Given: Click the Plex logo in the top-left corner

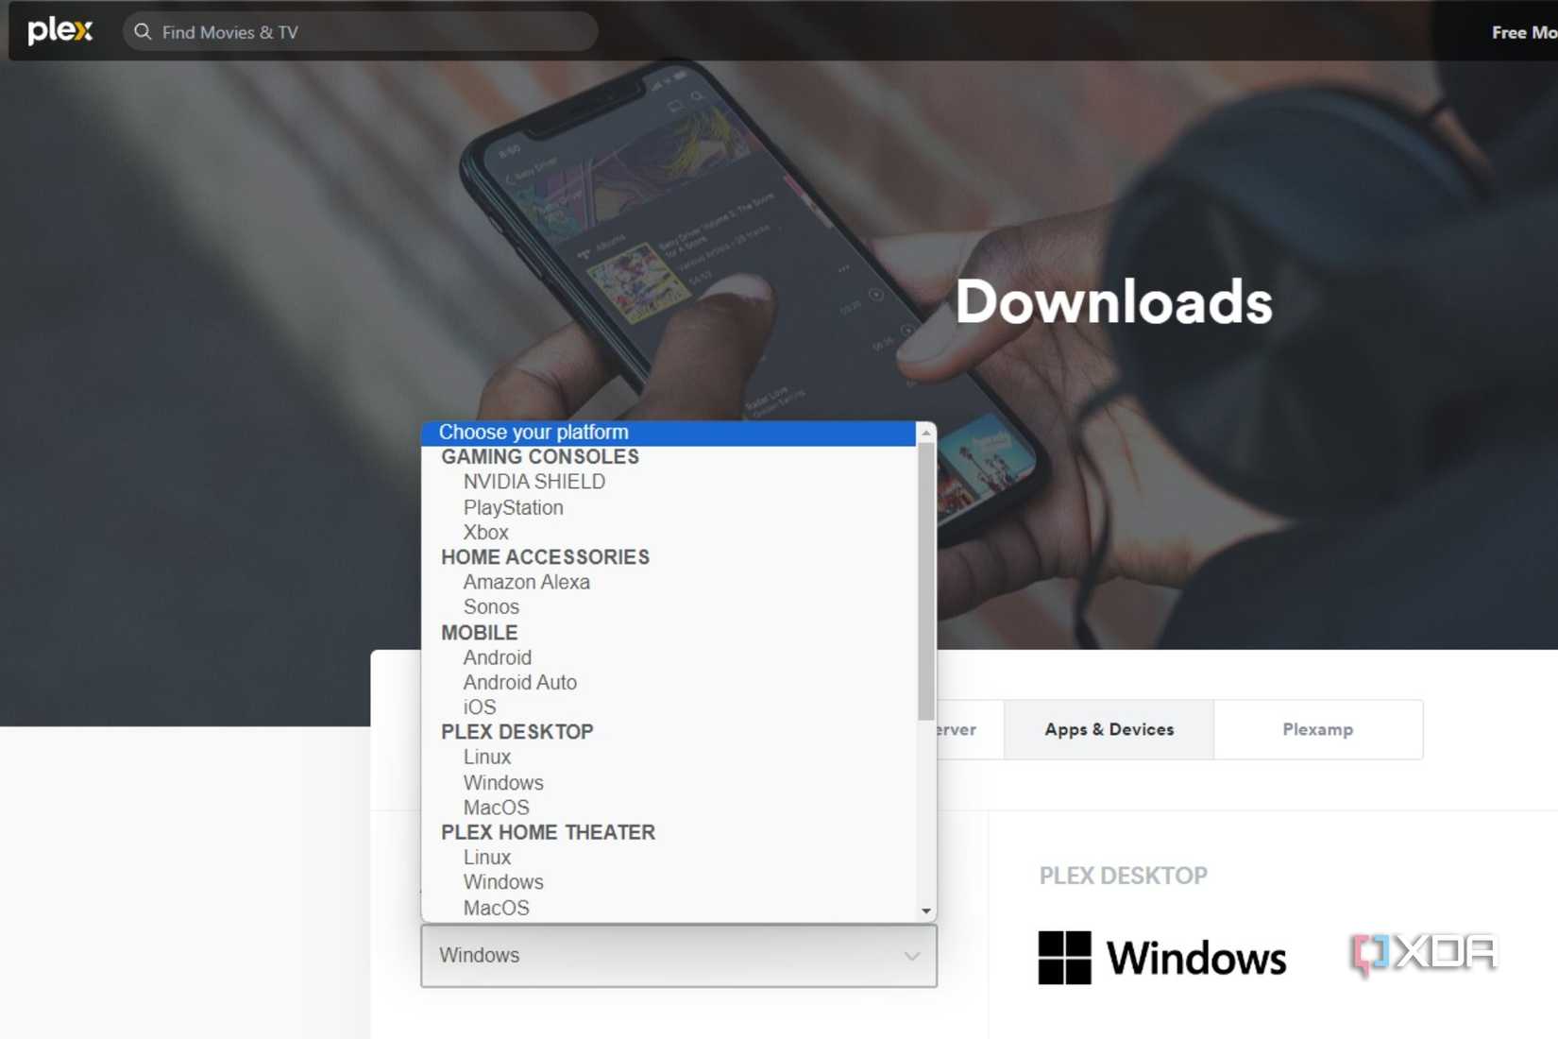Looking at the screenshot, I should pyautogui.click(x=59, y=30).
